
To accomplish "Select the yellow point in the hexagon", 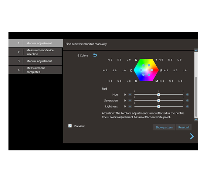I will coord(149,65).
